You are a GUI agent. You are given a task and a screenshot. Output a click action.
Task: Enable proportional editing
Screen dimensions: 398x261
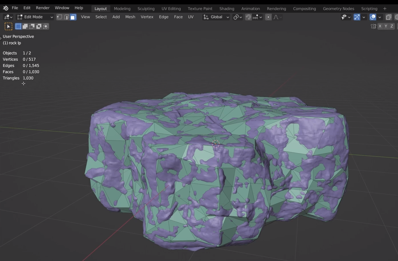[x=268, y=17]
